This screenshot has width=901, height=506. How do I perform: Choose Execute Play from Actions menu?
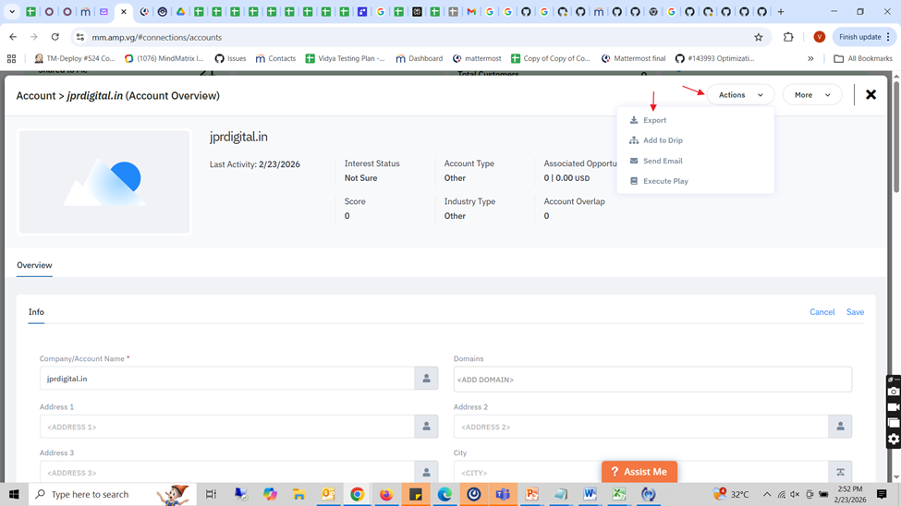click(665, 181)
